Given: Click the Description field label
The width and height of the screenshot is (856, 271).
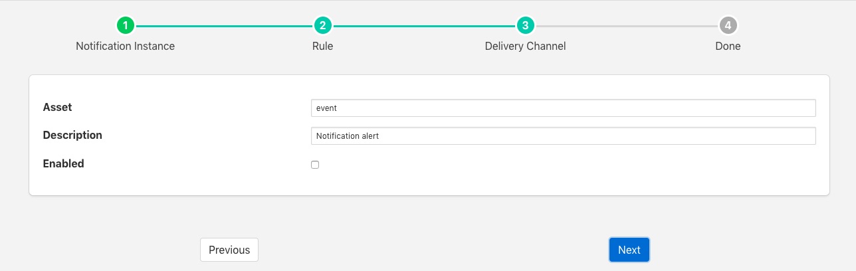Looking at the screenshot, I should [x=72, y=135].
